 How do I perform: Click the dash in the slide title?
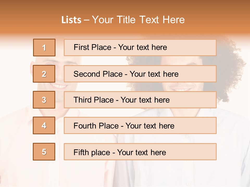[x=86, y=20]
